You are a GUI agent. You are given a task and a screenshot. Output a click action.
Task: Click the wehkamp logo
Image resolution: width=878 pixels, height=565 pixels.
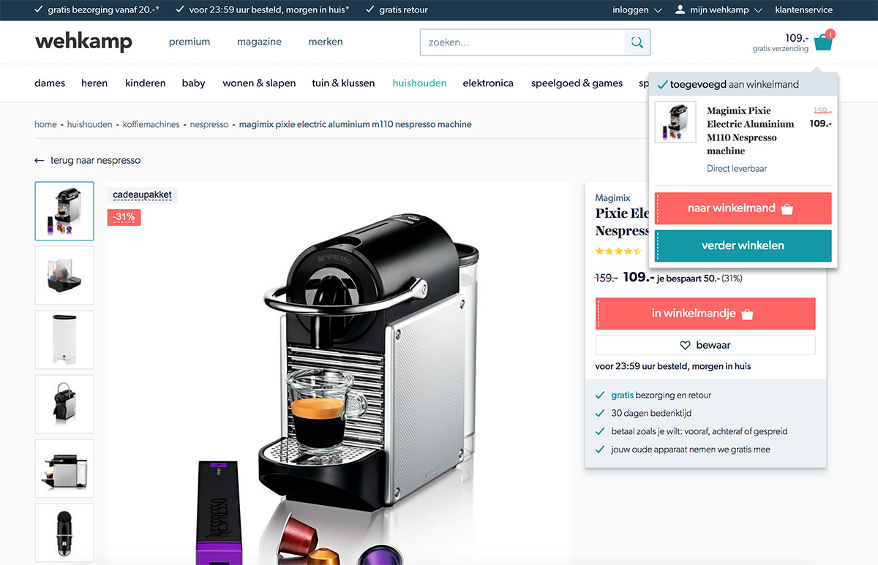tap(83, 42)
